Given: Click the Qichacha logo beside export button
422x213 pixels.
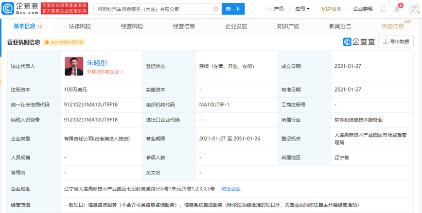Looking at the screenshot, I should pos(359,42).
